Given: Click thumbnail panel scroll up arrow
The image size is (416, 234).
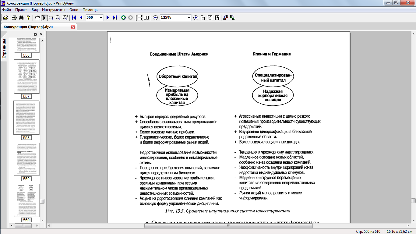Looking at the screenshot, I should (x=43, y=41).
